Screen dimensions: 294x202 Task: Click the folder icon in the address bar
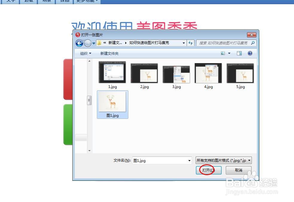click(99, 43)
